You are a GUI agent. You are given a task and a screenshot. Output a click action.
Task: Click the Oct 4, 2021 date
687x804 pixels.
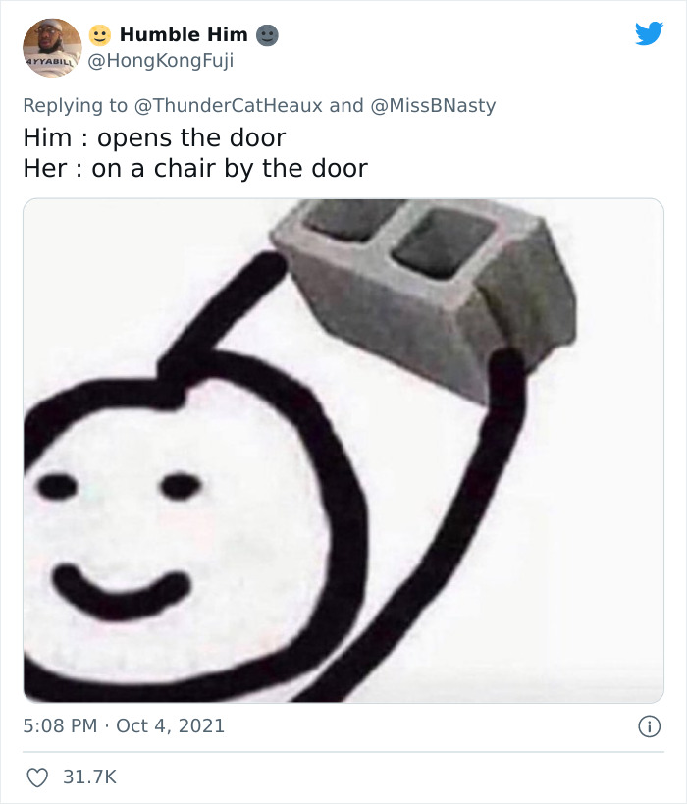click(x=170, y=726)
